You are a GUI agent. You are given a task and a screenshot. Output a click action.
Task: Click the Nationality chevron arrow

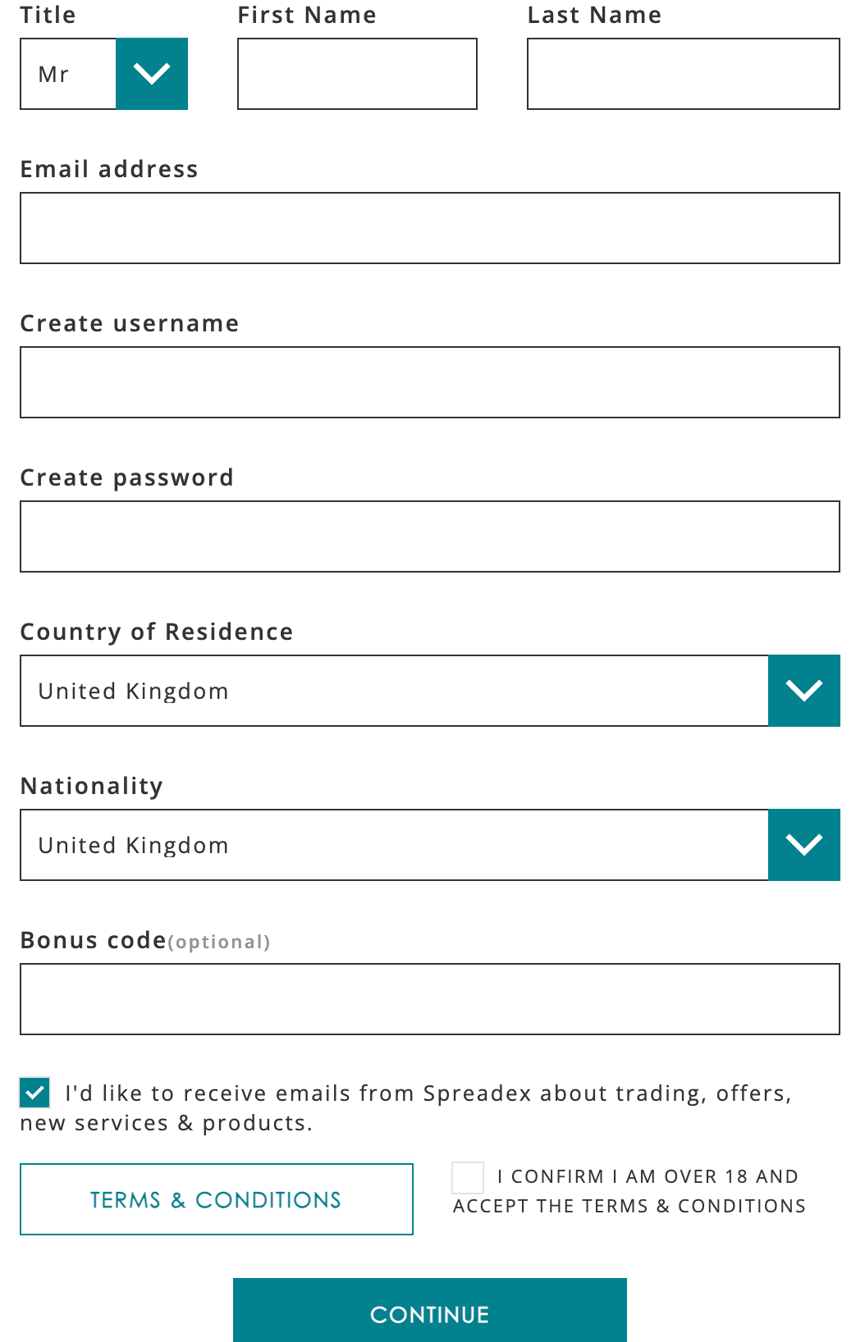point(803,845)
